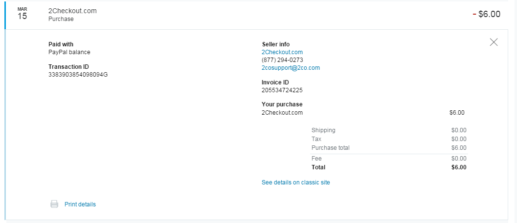Image resolution: width=517 pixels, height=223 pixels.
Task: Click the -$6.00 amount in the header
Action: click(487, 14)
